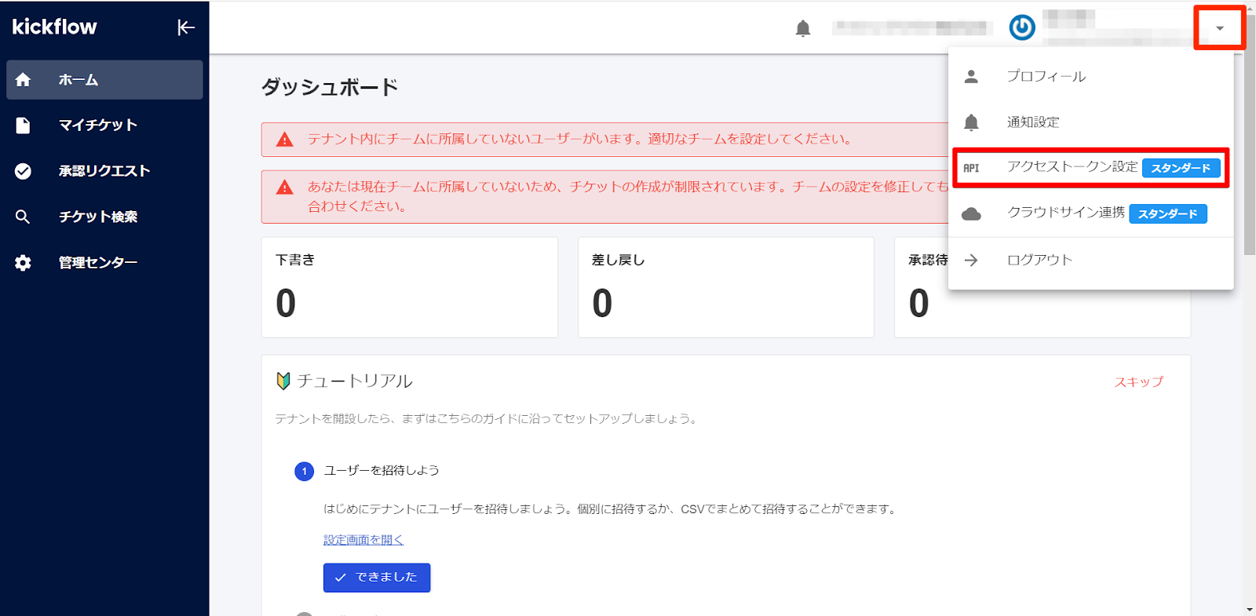Image resolution: width=1256 pixels, height=616 pixels.
Task: Toggle the user menu dropdown arrow
Action: click(x=1219, y=28)
